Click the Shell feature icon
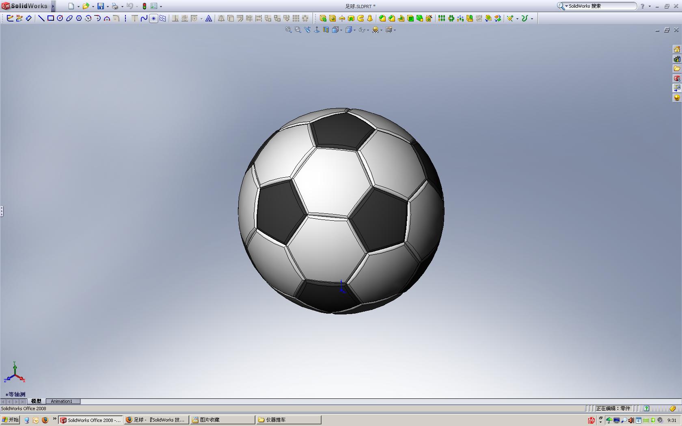 [410, 18]
